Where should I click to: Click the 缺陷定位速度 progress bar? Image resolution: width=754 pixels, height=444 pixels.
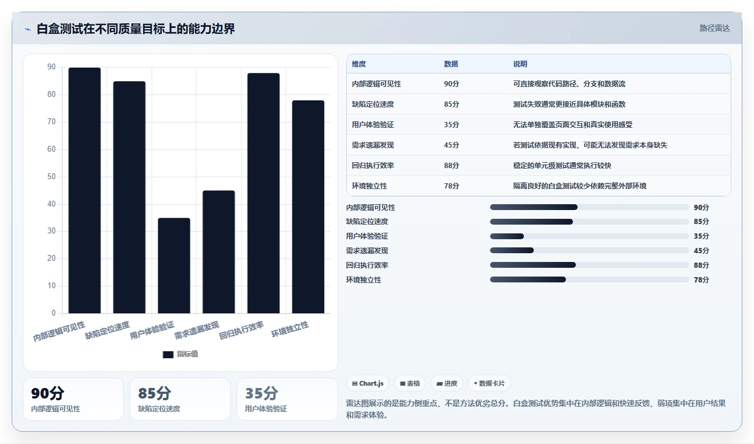coord(590,222)
